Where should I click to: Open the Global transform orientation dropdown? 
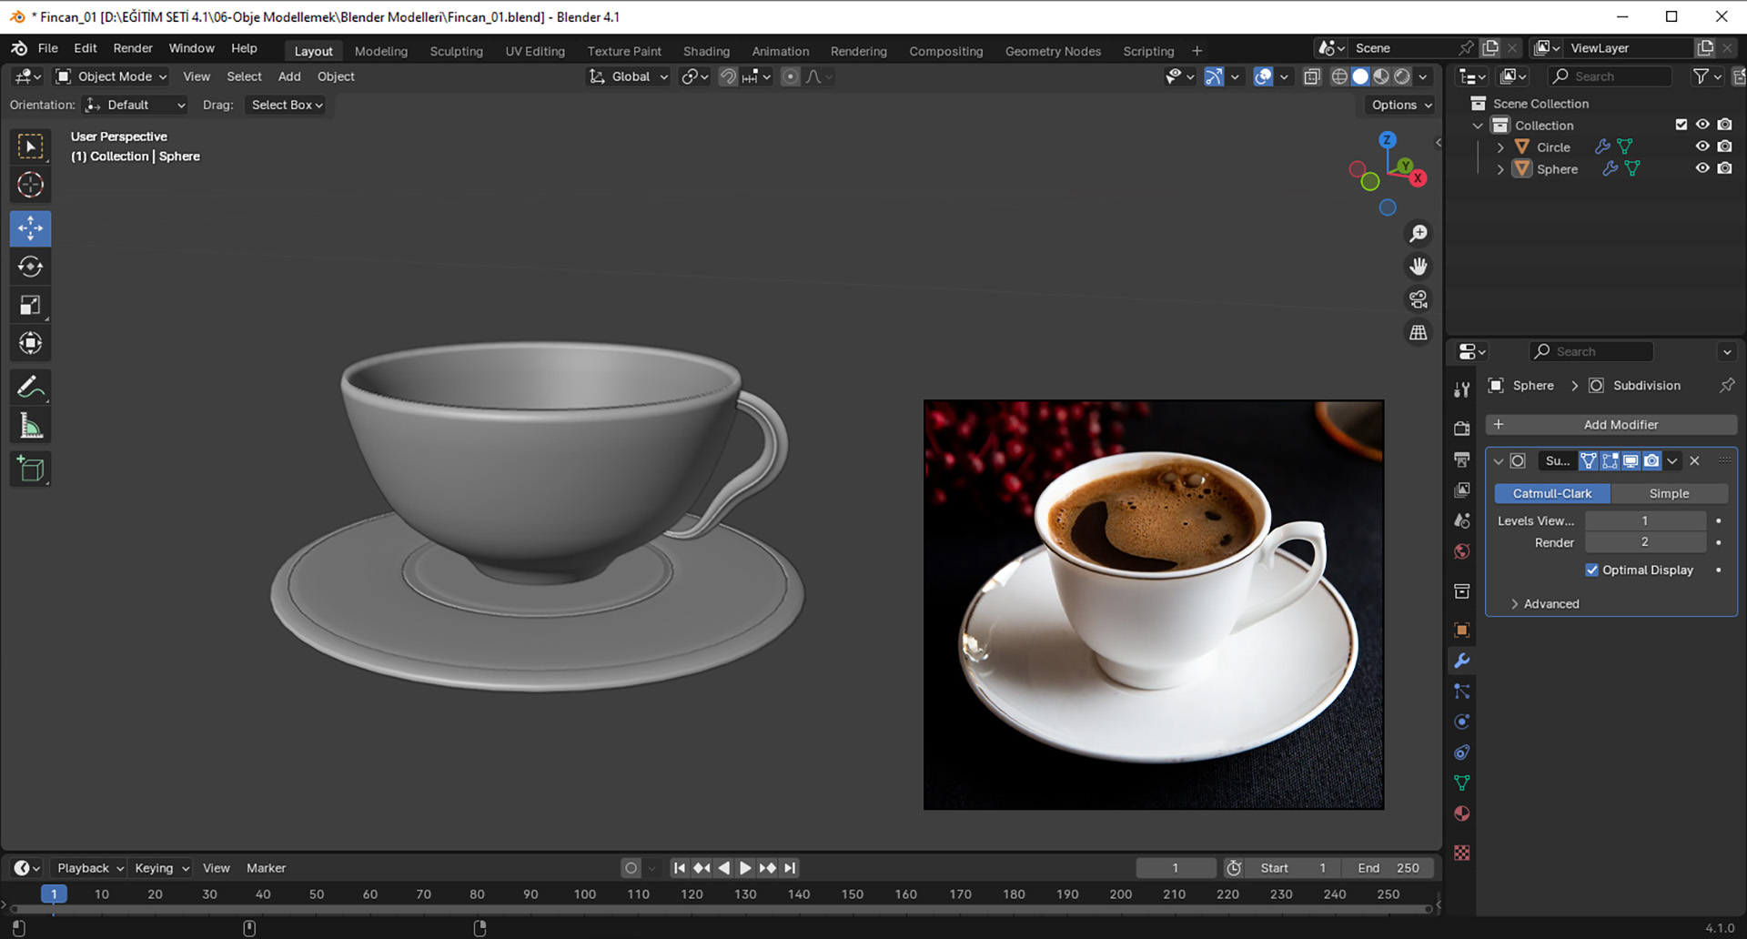click(628, 76)
